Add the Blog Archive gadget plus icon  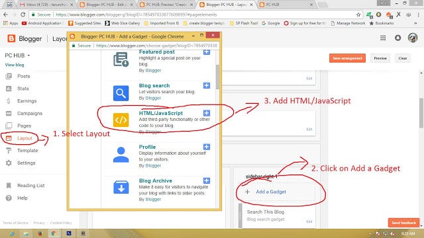tap(207, 180)
